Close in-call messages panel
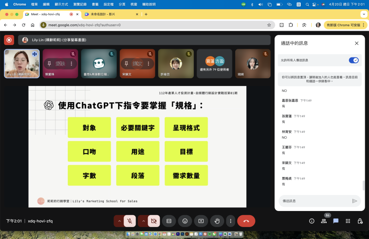The width and height of the screenshot is (369, 239). tap(357, 43)
